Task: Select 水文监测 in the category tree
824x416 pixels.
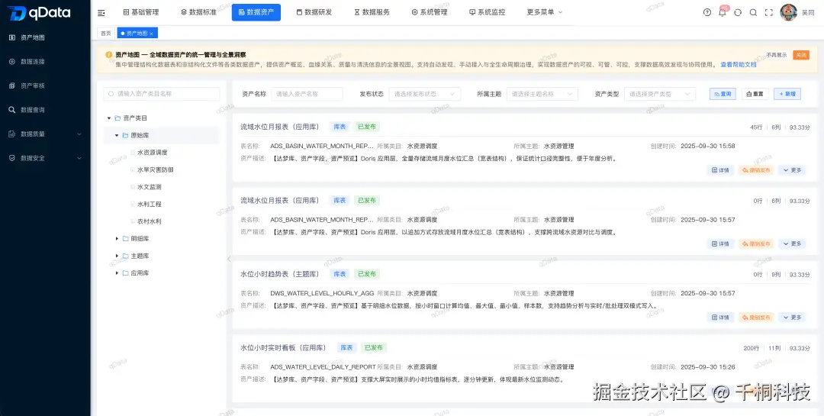Action: tap(150, 187)
